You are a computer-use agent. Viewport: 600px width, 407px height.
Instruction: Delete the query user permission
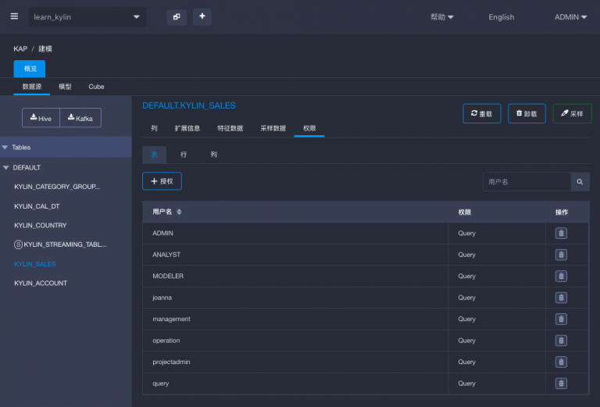[561, 384]
